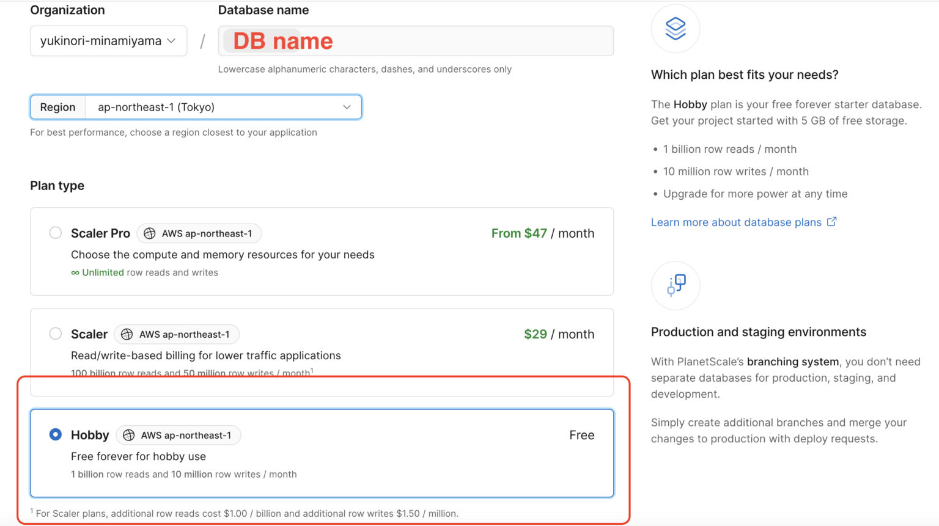939x526 pixels.
Task: Click the stacked layers database icon
Action: point(675,29)
